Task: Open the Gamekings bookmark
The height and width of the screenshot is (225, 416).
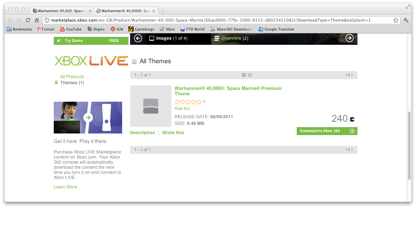Action: (x=141, y=29)
